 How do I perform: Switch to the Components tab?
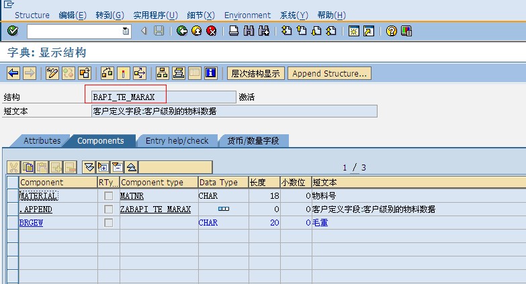coord(101,141)
